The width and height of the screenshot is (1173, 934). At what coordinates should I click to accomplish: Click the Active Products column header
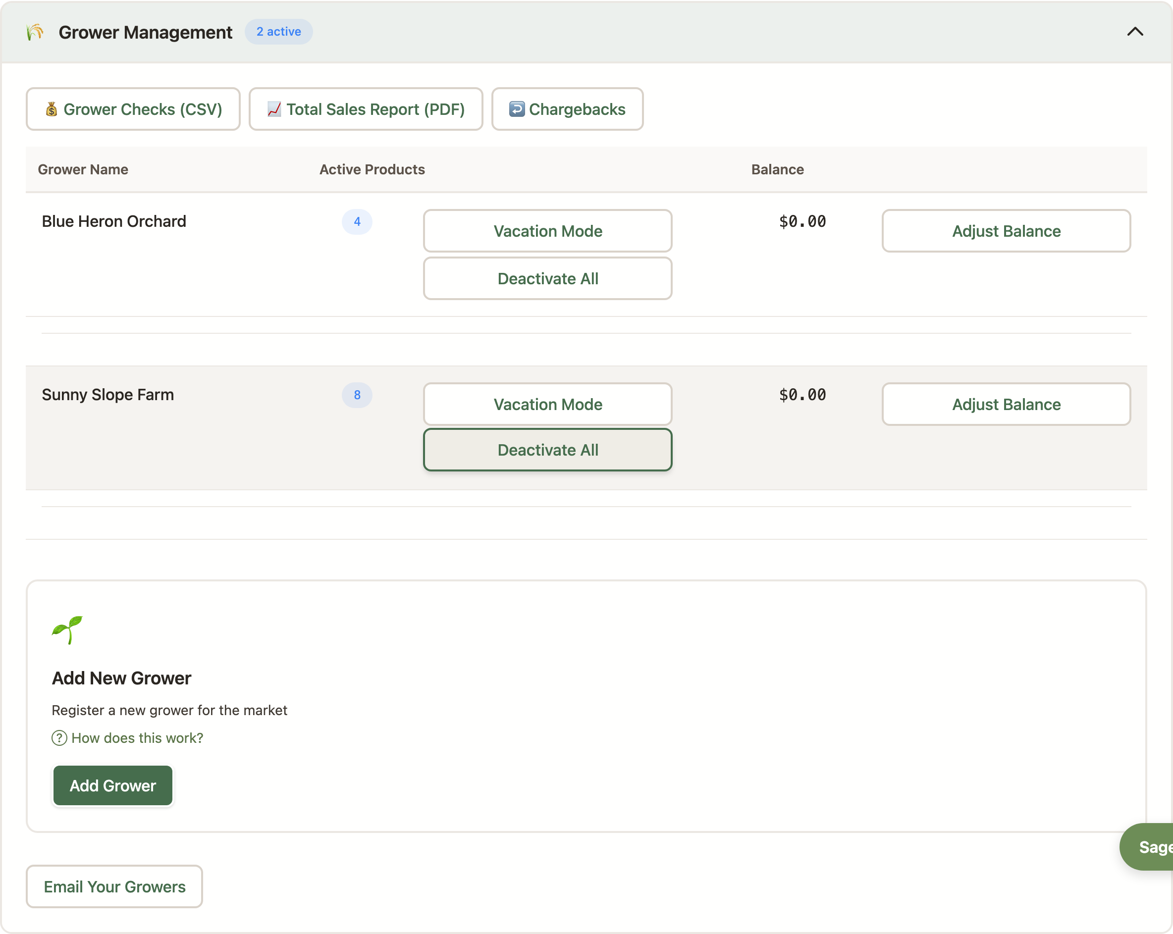[372, 169]
